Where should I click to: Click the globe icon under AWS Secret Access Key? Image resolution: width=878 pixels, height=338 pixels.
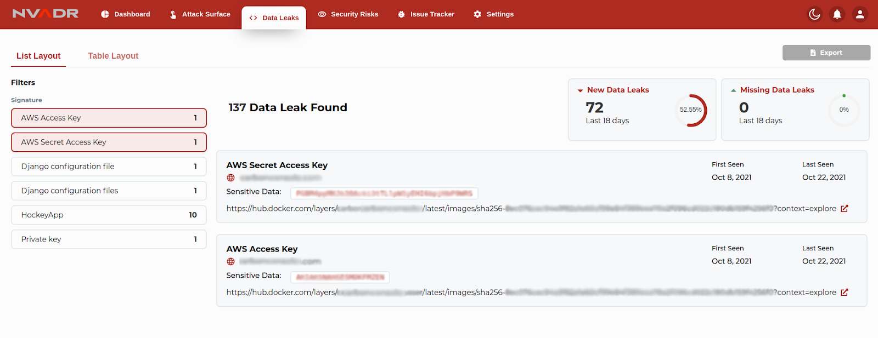pos(231,178)
